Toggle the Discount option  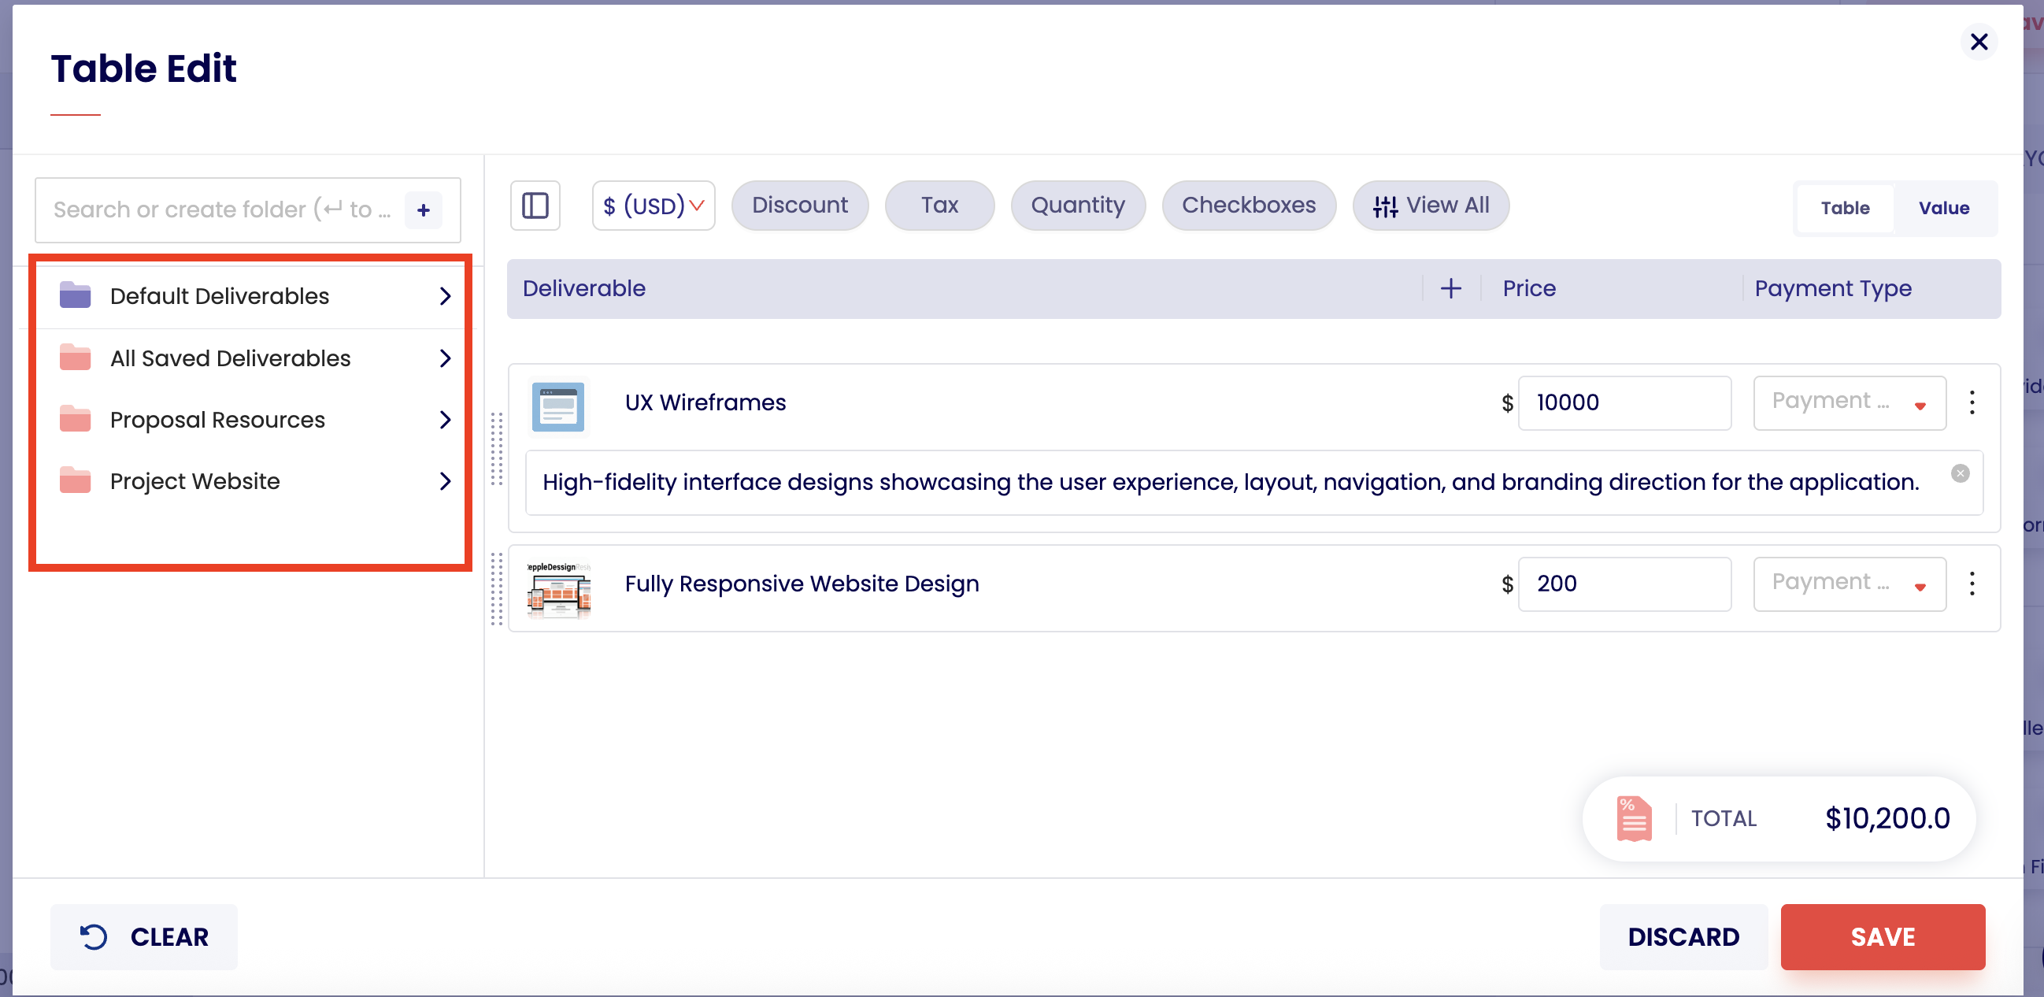point(800,206)
